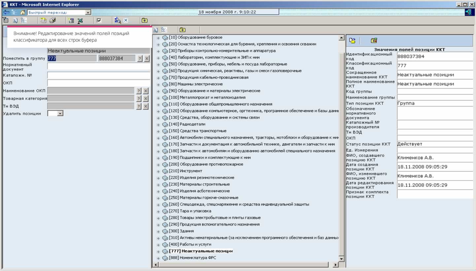Image resolution: width=476 pixels, height=271 pixels.
Task: Open the Быстрый переход dropdown
Action: 88,13
